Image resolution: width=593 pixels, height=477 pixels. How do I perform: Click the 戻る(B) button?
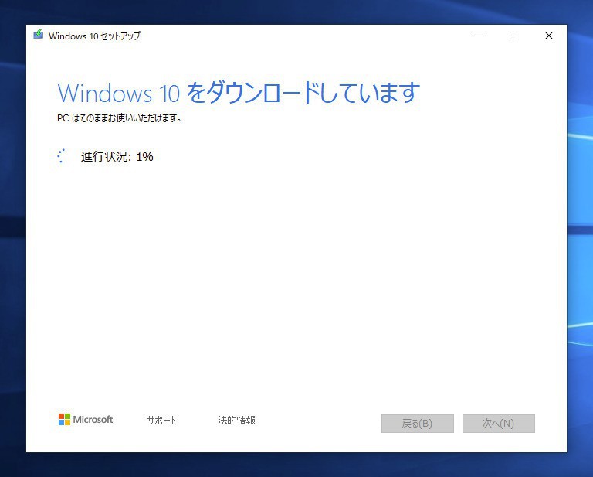tap(418, 423)
